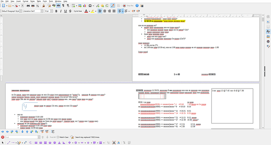Click the horizontal ruler above the page
The width and height of the screenshot is (271, 145).
tap(196, 16)
